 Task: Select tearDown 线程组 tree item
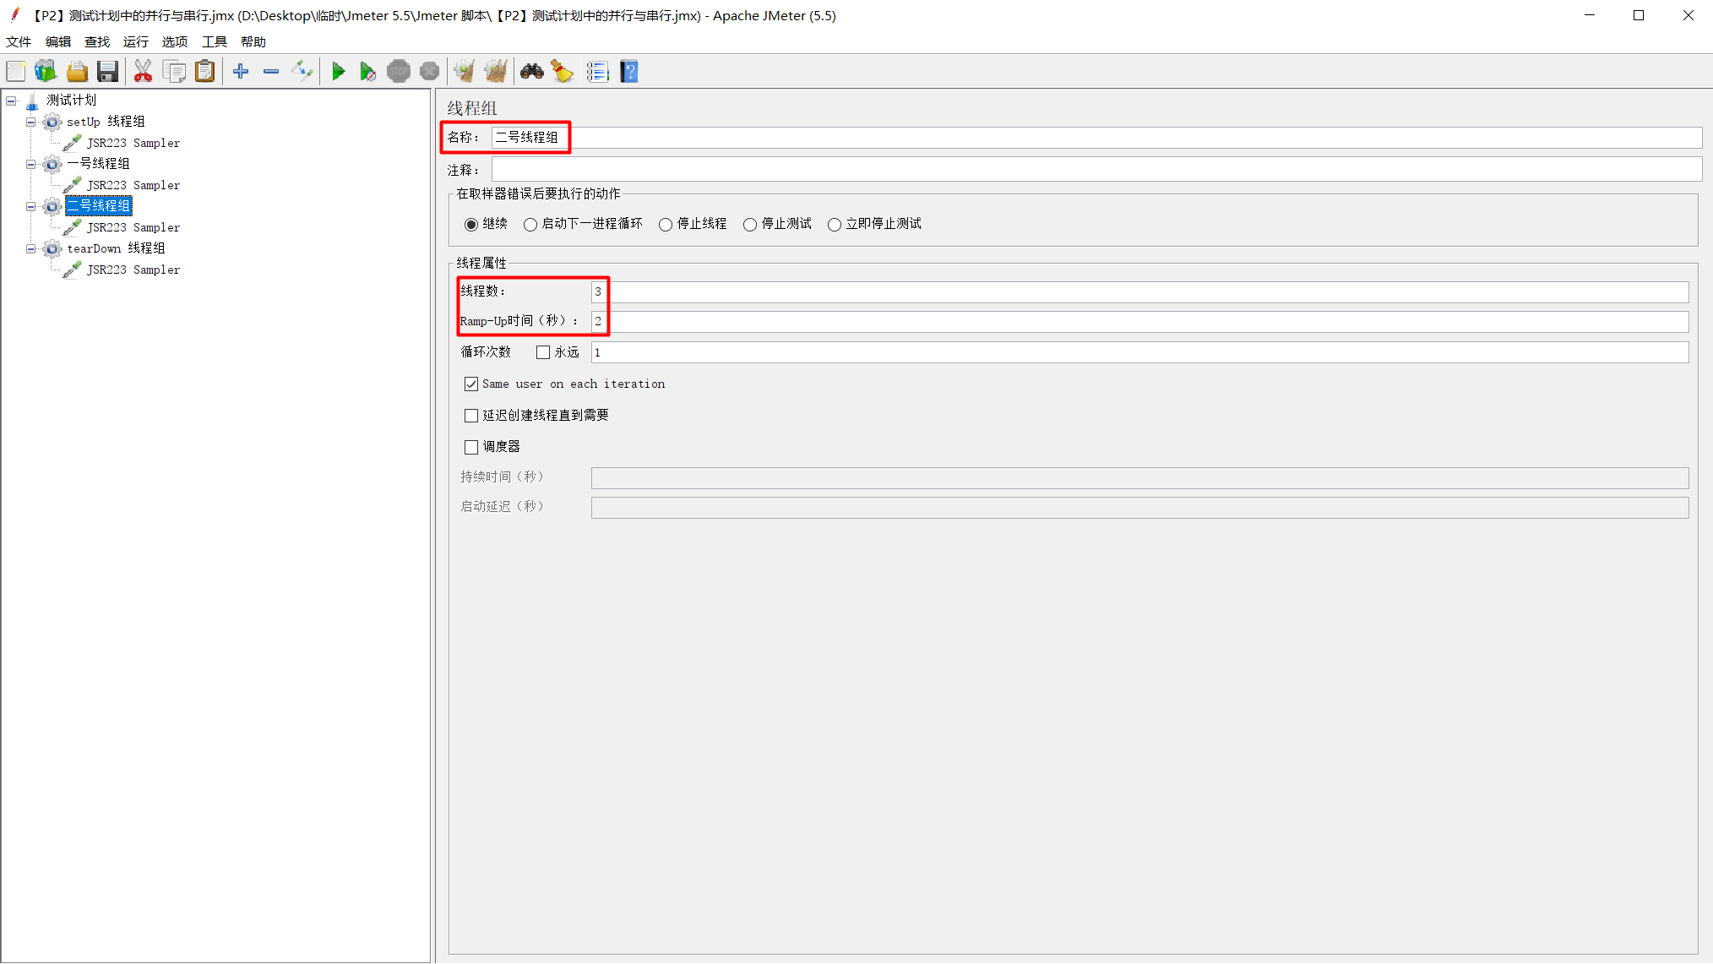pos(116,249)
